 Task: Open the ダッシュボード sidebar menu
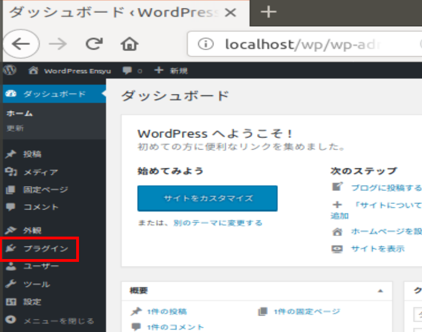pos(54,94)
